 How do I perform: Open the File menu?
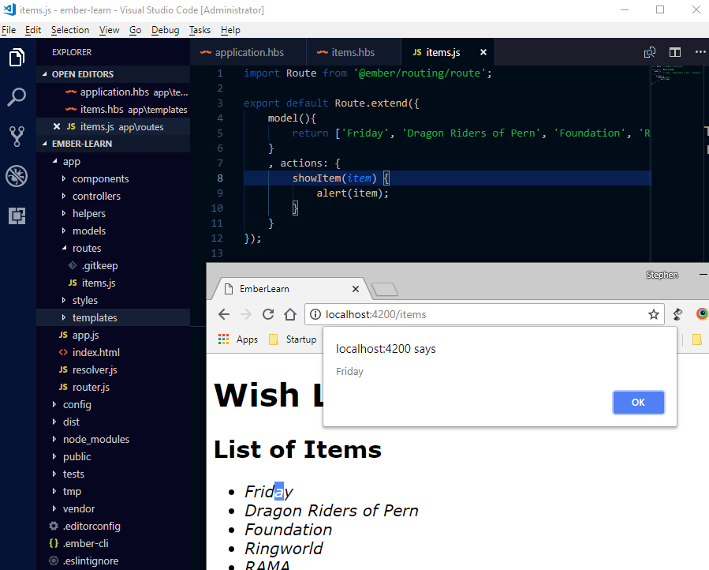9,30
